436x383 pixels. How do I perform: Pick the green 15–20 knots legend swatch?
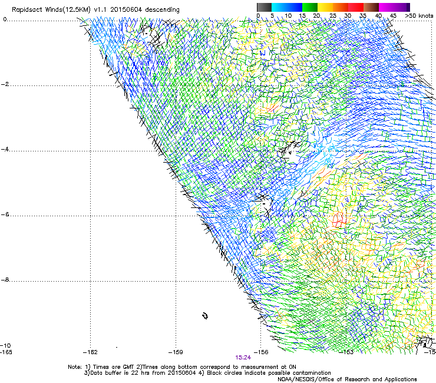coord(310,7)
